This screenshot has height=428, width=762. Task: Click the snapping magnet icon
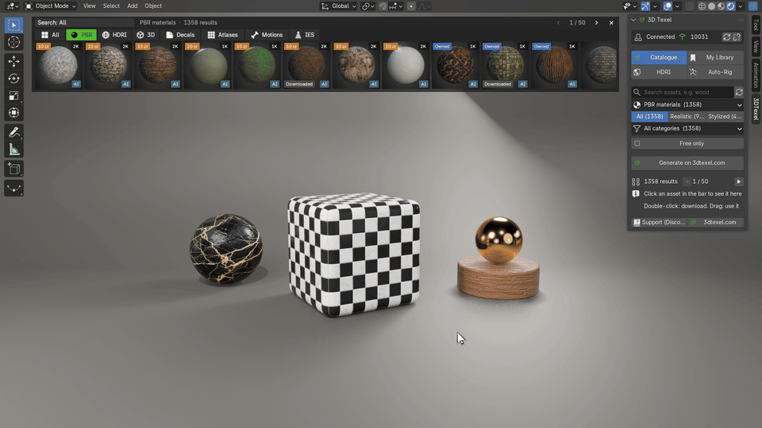point(383,6)
